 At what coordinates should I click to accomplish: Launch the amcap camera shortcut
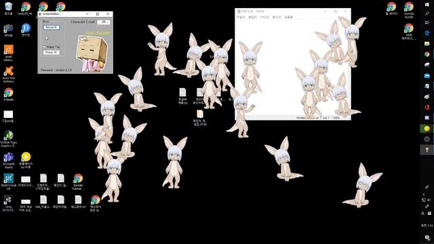click(8, 30)
